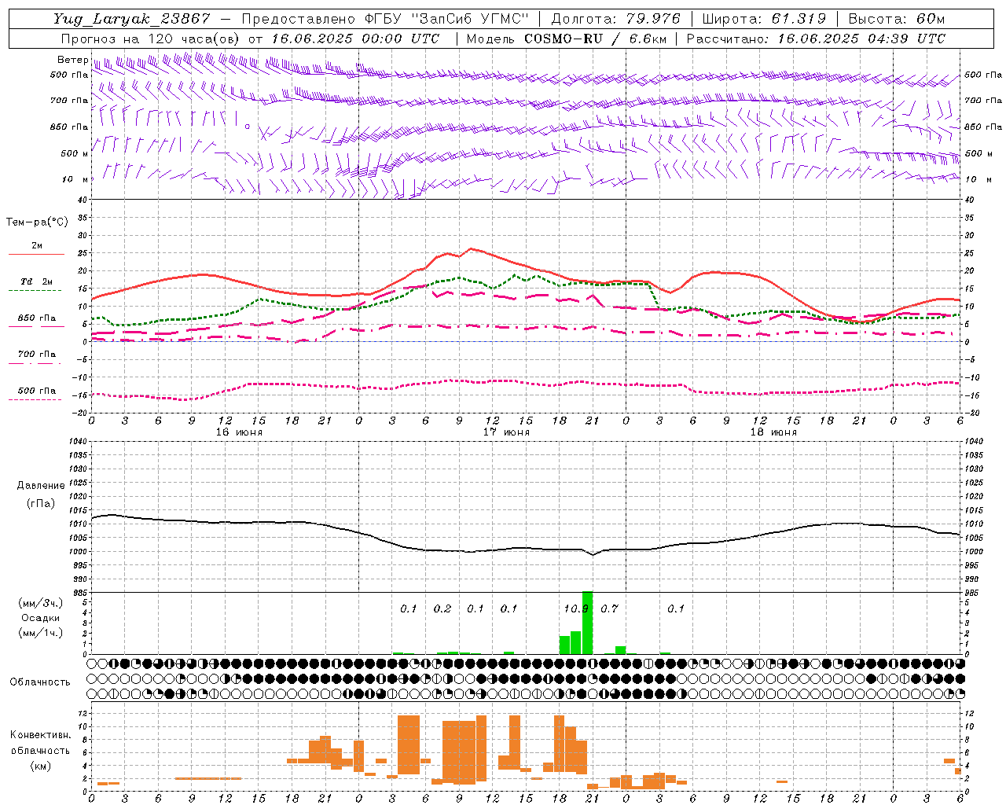Click the 700 гПа temperature legend entry
Screen dimensions: 1006x805
coord(36,354)
